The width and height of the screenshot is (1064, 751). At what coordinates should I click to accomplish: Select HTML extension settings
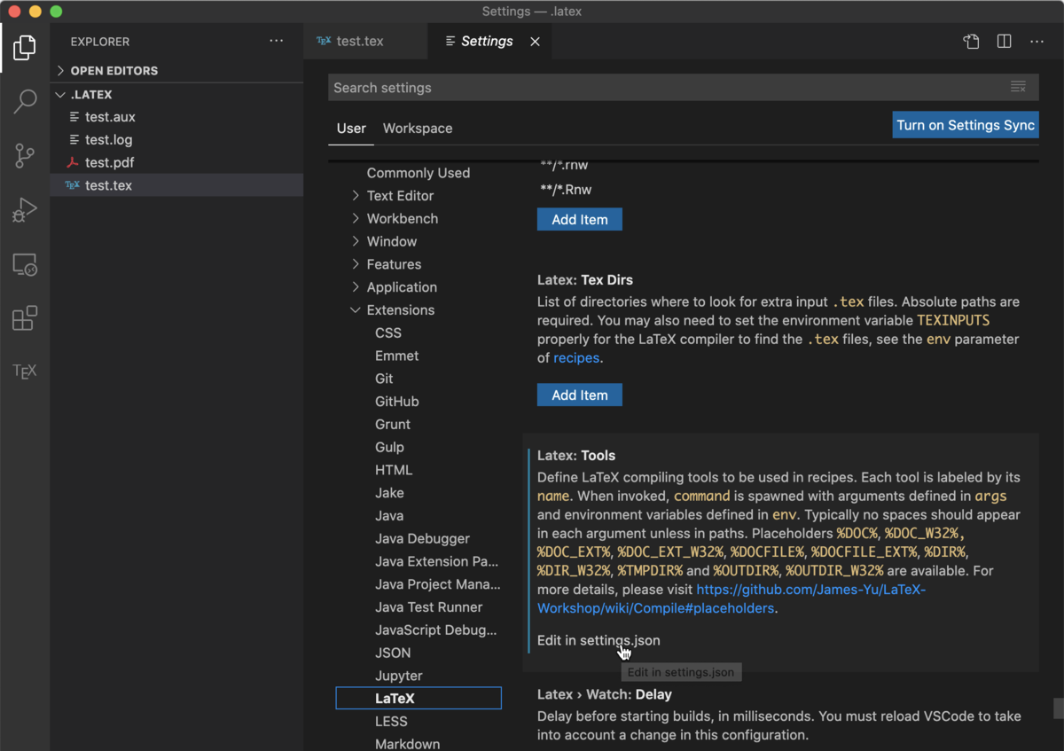click(x=394, y=470)
